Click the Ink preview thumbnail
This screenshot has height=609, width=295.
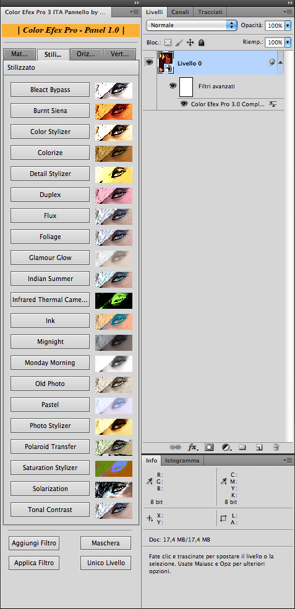click(114, 322)
